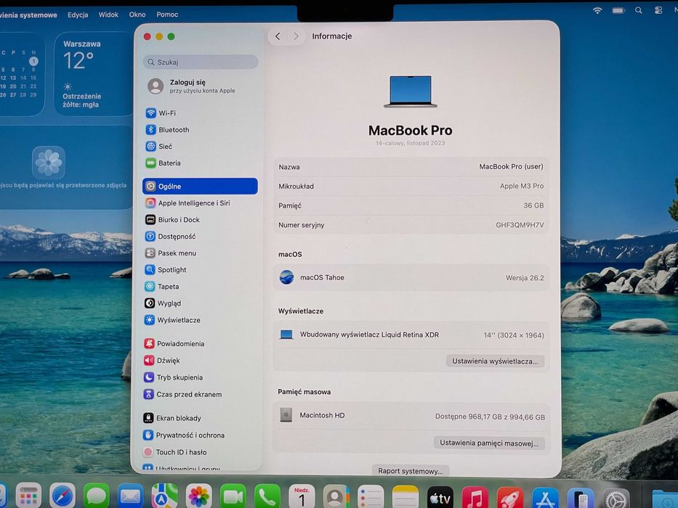Open the Pomoc menu
The height and width of the screenshot is (508, 678).
(167, 15)
